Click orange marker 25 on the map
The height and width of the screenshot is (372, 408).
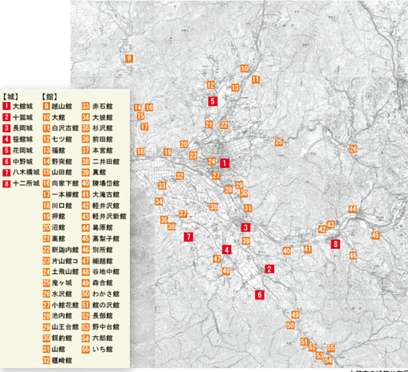click(x=279, y=142)
